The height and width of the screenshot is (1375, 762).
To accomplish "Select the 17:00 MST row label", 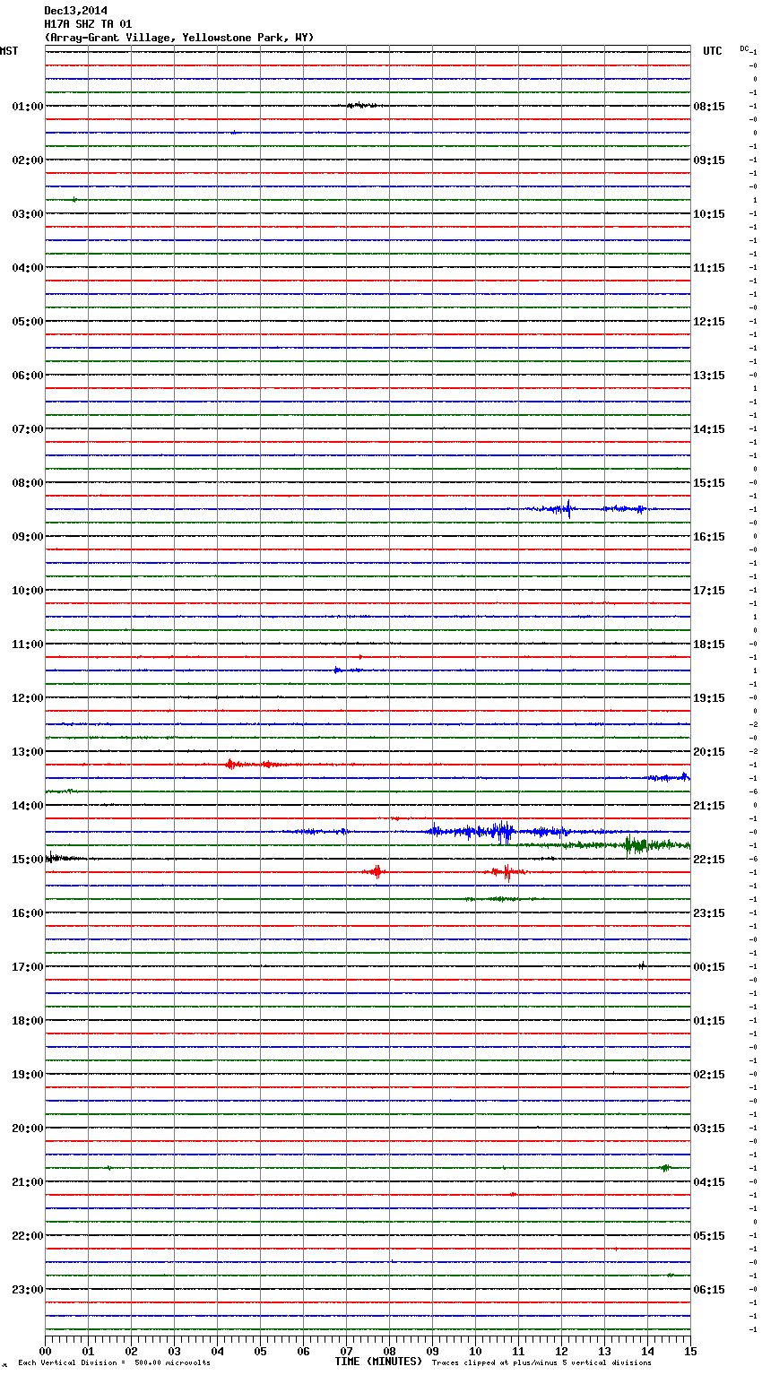I will (x=28, y=967).
